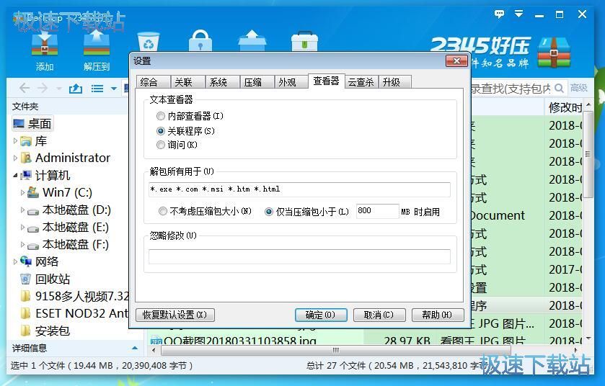
Task: Click the 恢复默认设置 button
Action: point(175,315)
